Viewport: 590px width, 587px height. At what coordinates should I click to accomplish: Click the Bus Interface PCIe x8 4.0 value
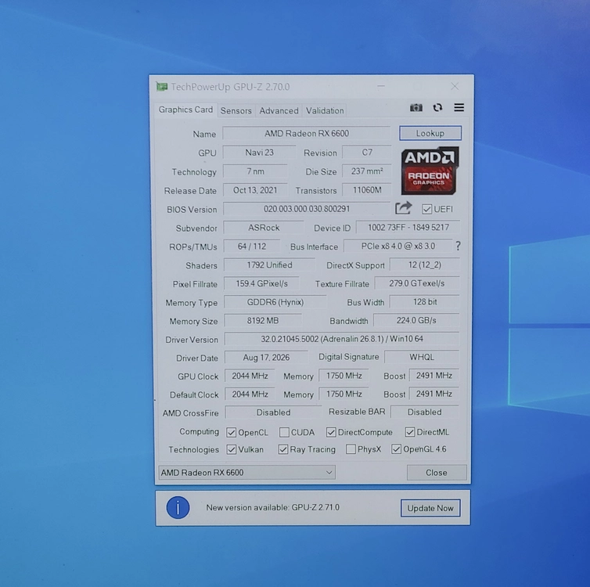[x=398, y=246]
